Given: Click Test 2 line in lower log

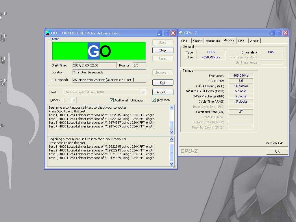Looking at the screenshot, I should coord(102,150).
